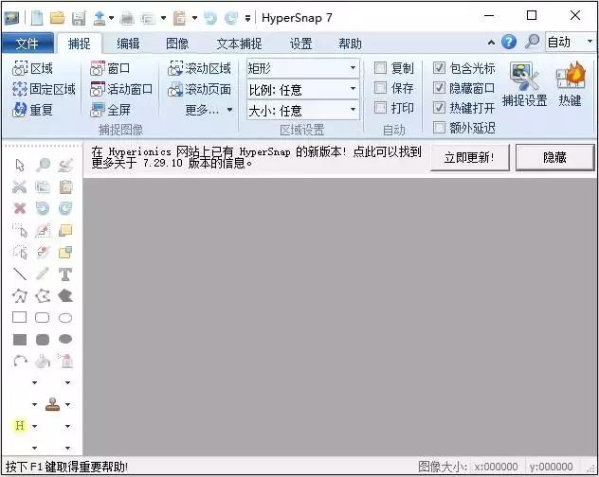This screenshot has width=599, height=477.
Task: Select the spray can tool
Action: coord(65,361)
